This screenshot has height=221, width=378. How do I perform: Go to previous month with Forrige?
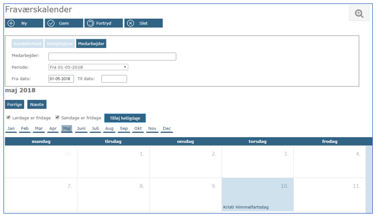pos(14,105)
